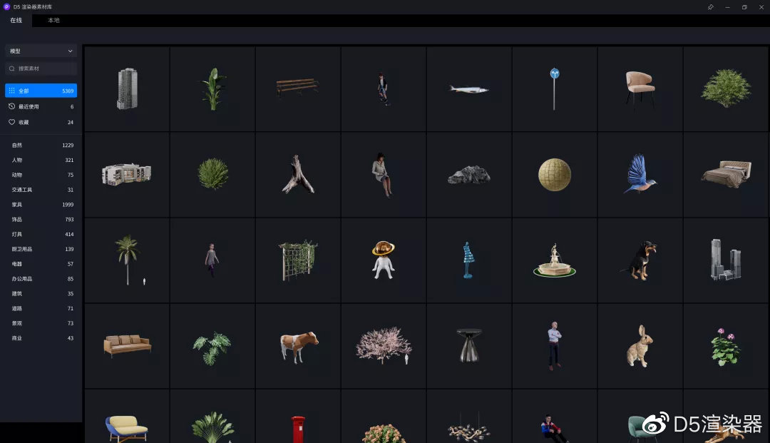The height and width of the screenshot is (443, 770).
Task: Switch to the 在线 tab
Action: tap(16, 20)
